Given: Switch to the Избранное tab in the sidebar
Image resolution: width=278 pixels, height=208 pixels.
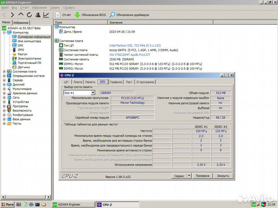Looking at the screenshot, I should pos(21,23).
